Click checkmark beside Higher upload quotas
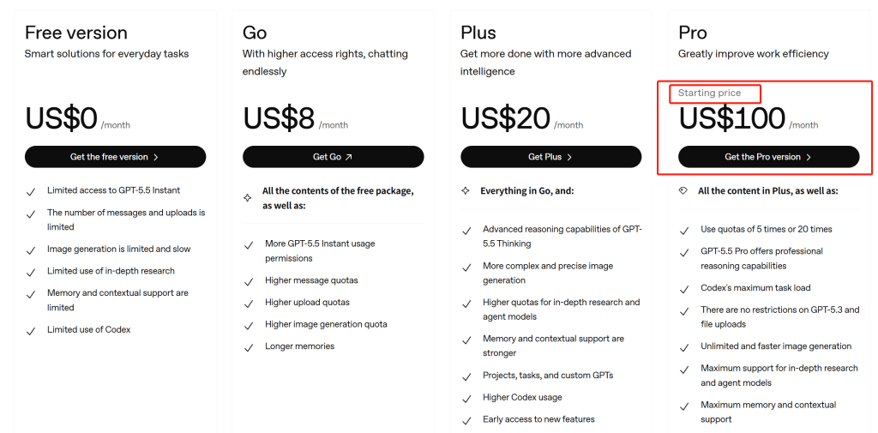878x433 pixels. 250,304
